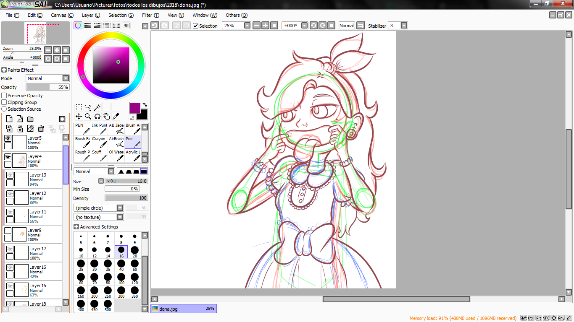Click the layer mask icon
This screenshot has height=322, width=574.
pos(62,119)
